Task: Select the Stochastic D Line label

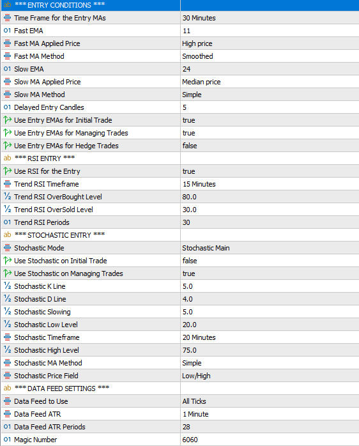Action: (40, 299)
